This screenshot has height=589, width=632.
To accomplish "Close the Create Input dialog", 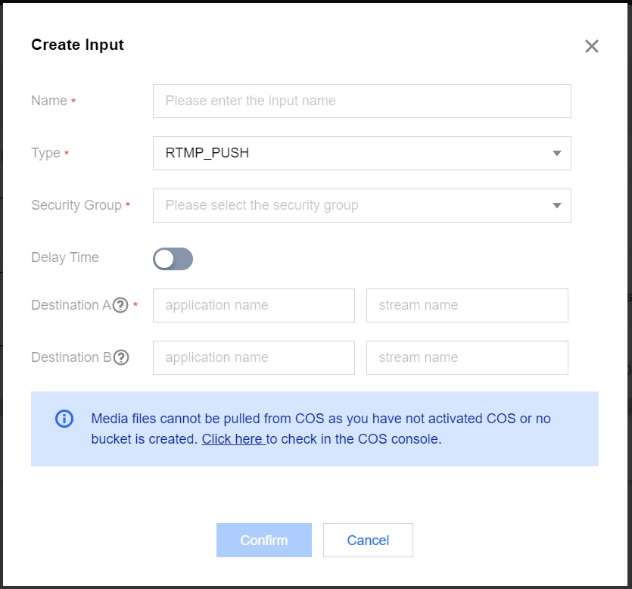I will point(592,46).
